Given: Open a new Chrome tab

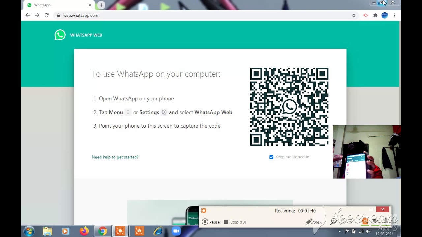Looking at the screenshot, I should (101, 5).
